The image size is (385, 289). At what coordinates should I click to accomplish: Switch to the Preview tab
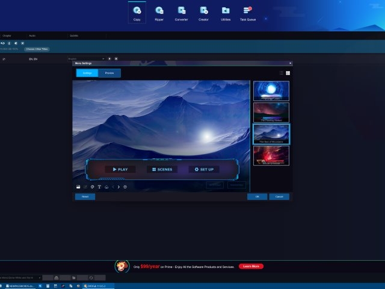coord(109,73)
